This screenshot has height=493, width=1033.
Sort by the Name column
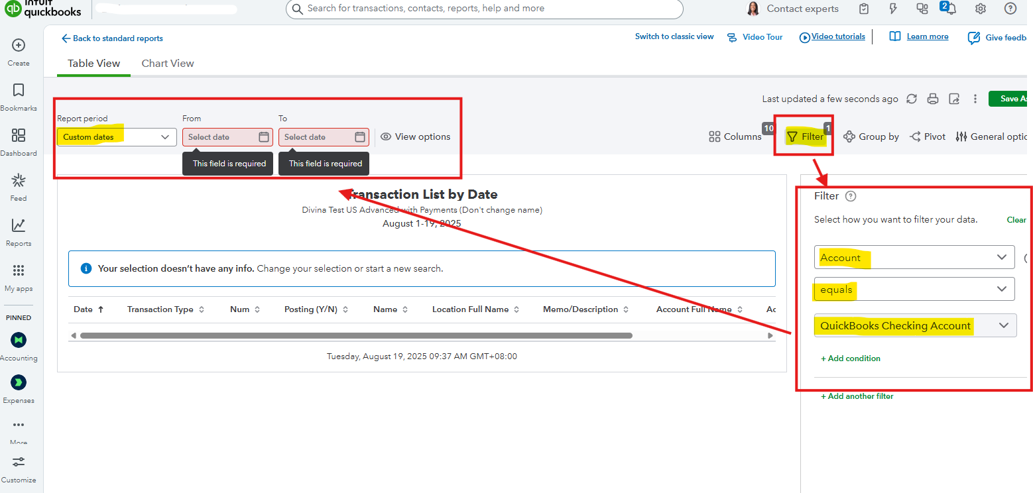(391, 309)
